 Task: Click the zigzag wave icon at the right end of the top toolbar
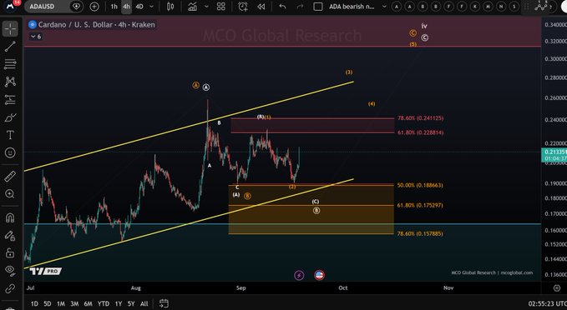(541, 7)
